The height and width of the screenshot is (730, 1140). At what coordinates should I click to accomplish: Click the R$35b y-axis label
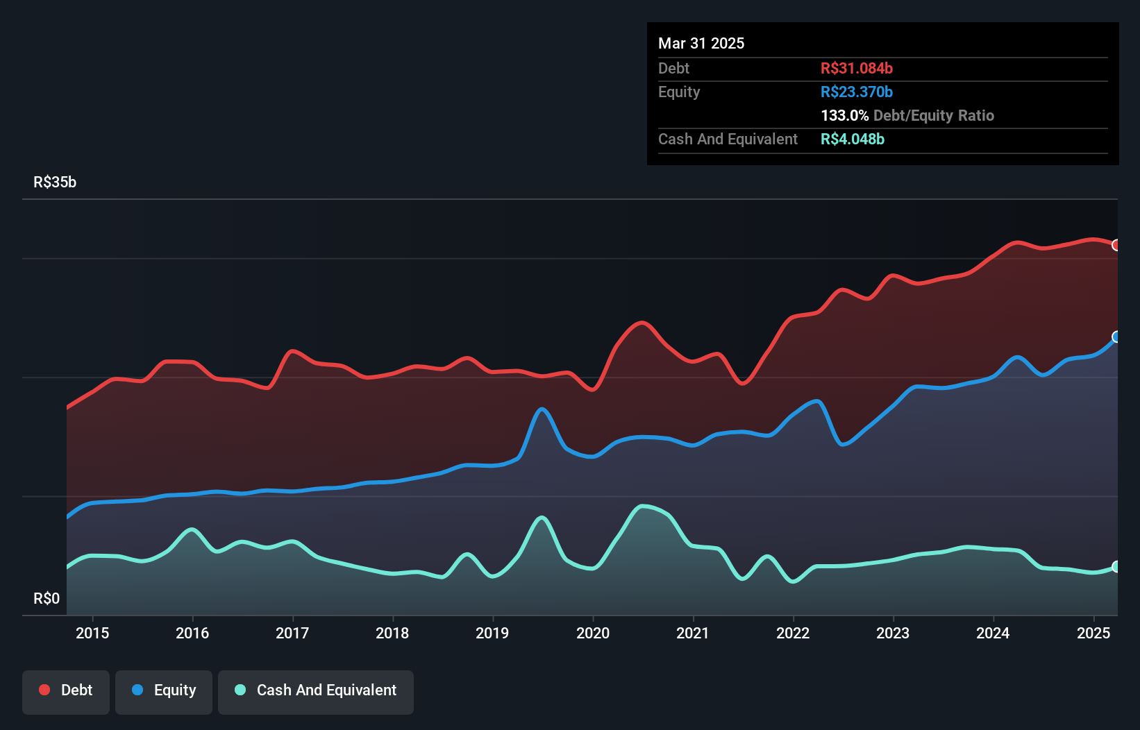55,182
